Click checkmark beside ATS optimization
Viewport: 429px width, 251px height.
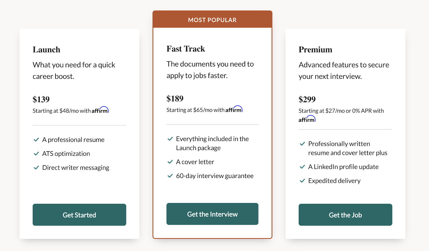point(36,154)
